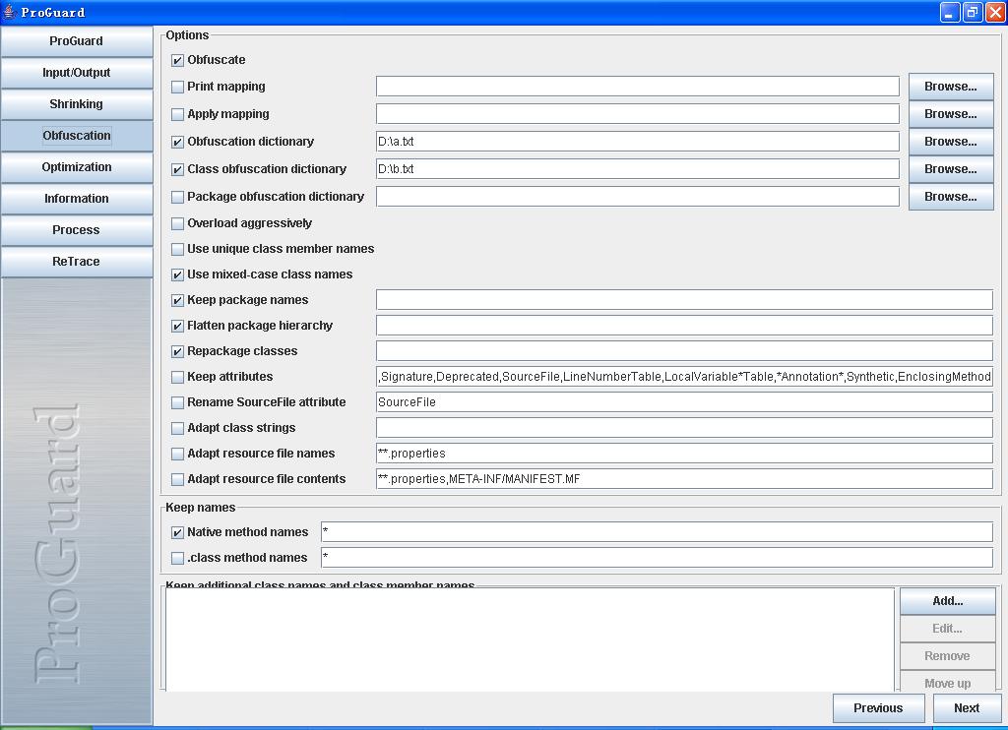Check Rename SourceFile attribute

pyautogui.click(x=177, y=403)
